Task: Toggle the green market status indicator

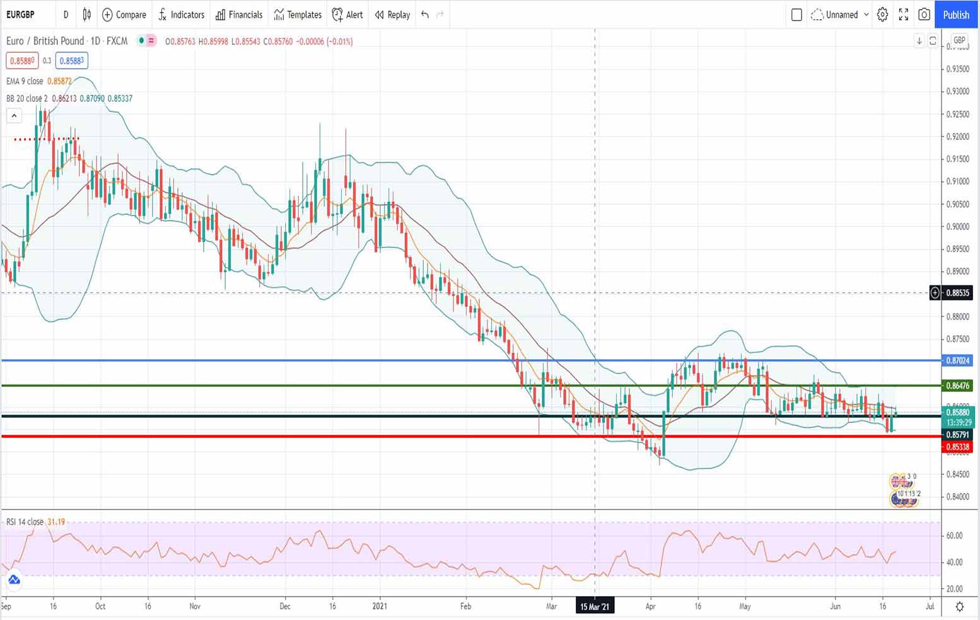Action: (x=142, y=41)
